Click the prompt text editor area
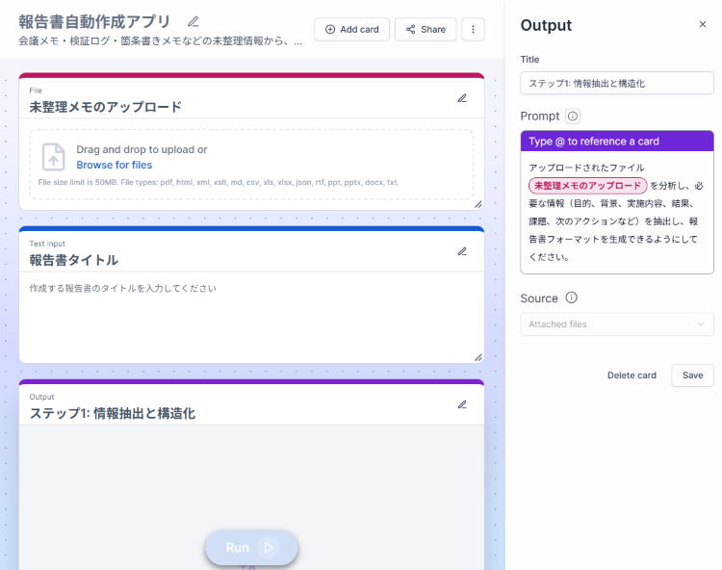Screen dimensions: 722x570 click(x=616, y=241)
